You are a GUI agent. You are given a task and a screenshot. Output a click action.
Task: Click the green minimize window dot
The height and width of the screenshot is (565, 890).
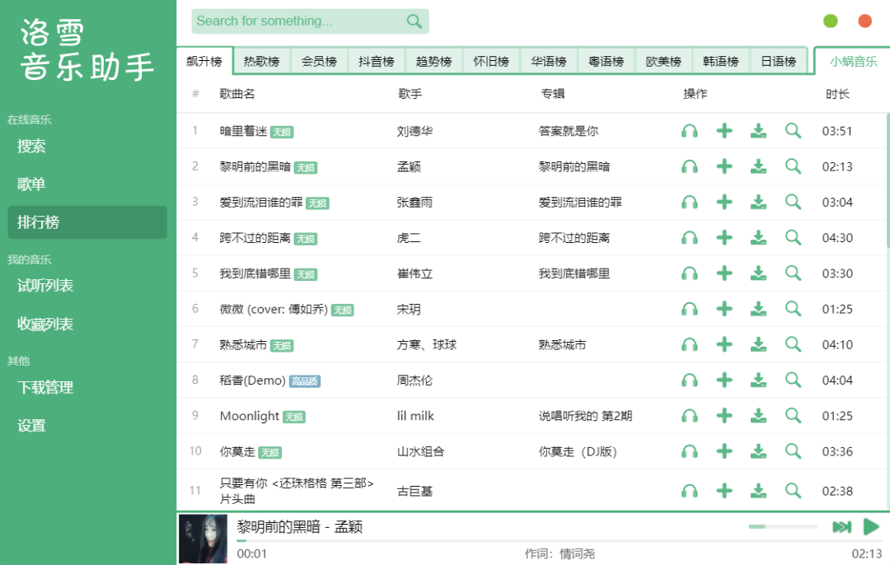pos(831,21)
